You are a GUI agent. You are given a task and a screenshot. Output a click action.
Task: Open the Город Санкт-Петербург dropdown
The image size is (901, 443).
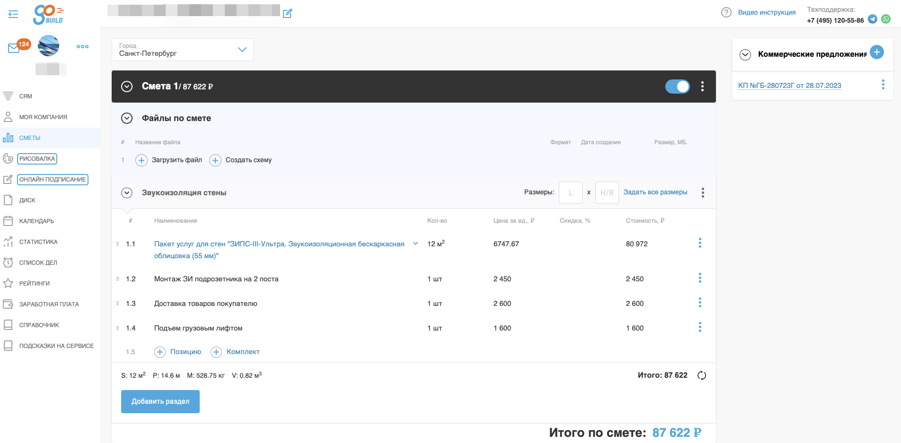click(x=183, y=50)
